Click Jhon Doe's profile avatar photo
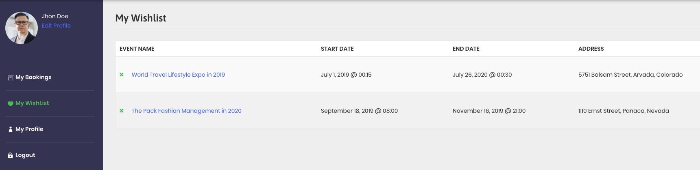700x170 pixels. [x=22, y=28]
